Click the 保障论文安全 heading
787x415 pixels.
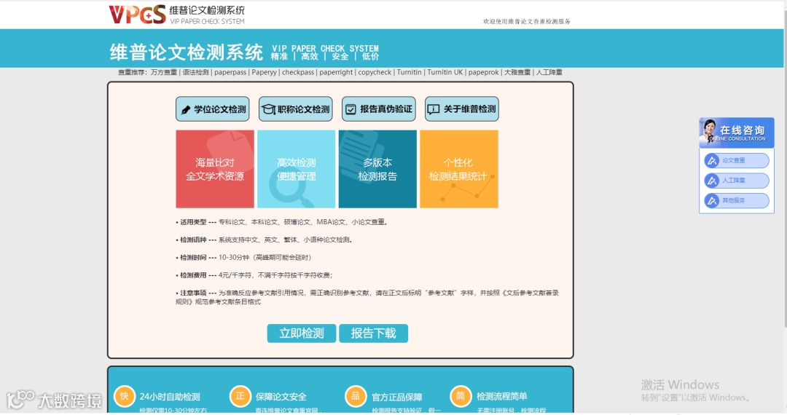click(x=281, y=397)
